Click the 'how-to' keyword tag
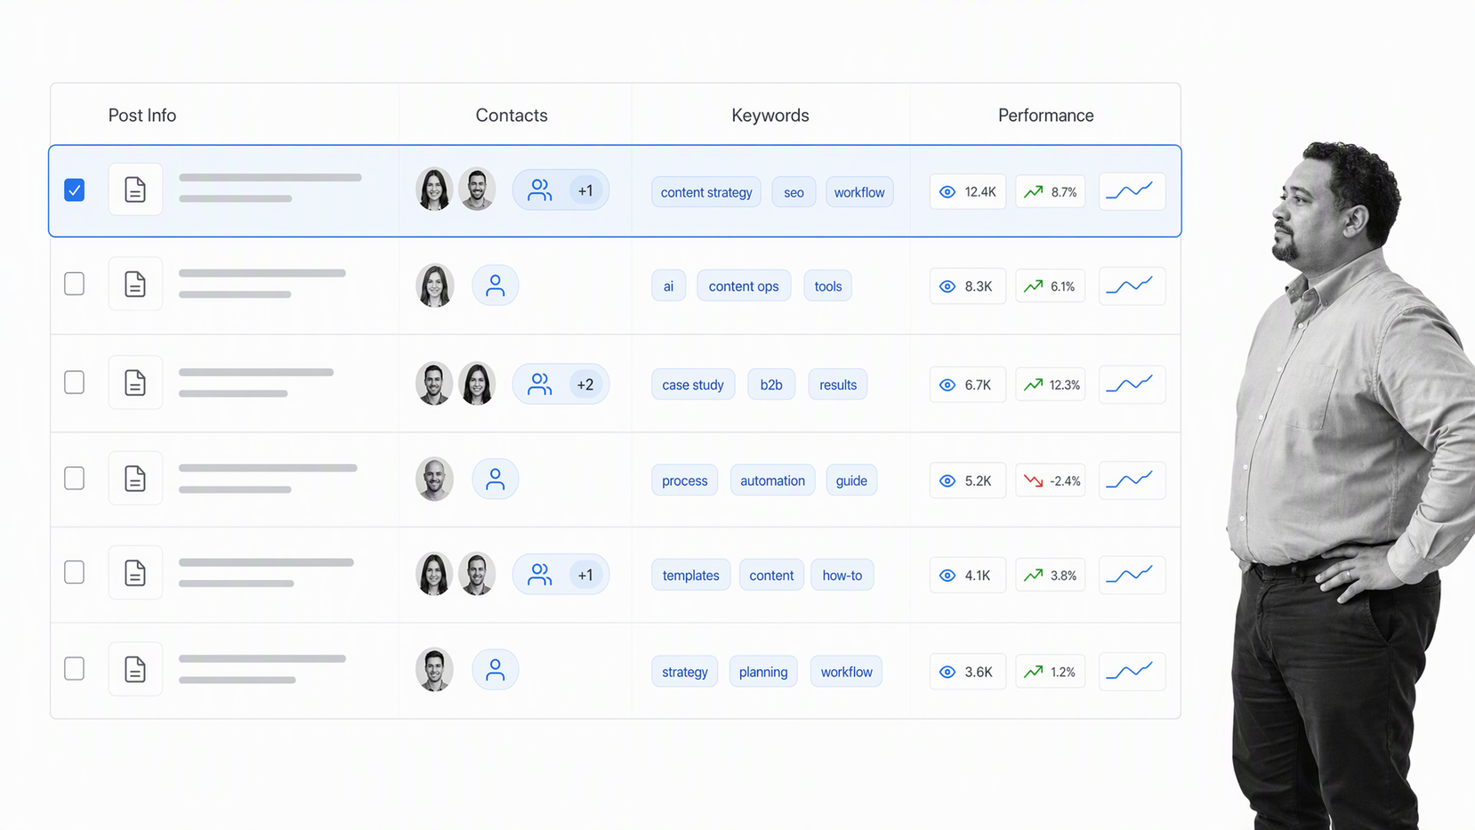 coord(842,576)
